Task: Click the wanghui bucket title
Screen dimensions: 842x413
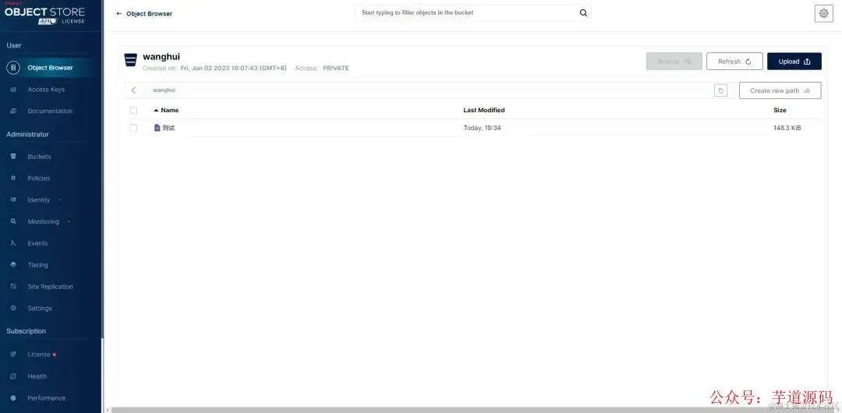Action: [161, 56]
